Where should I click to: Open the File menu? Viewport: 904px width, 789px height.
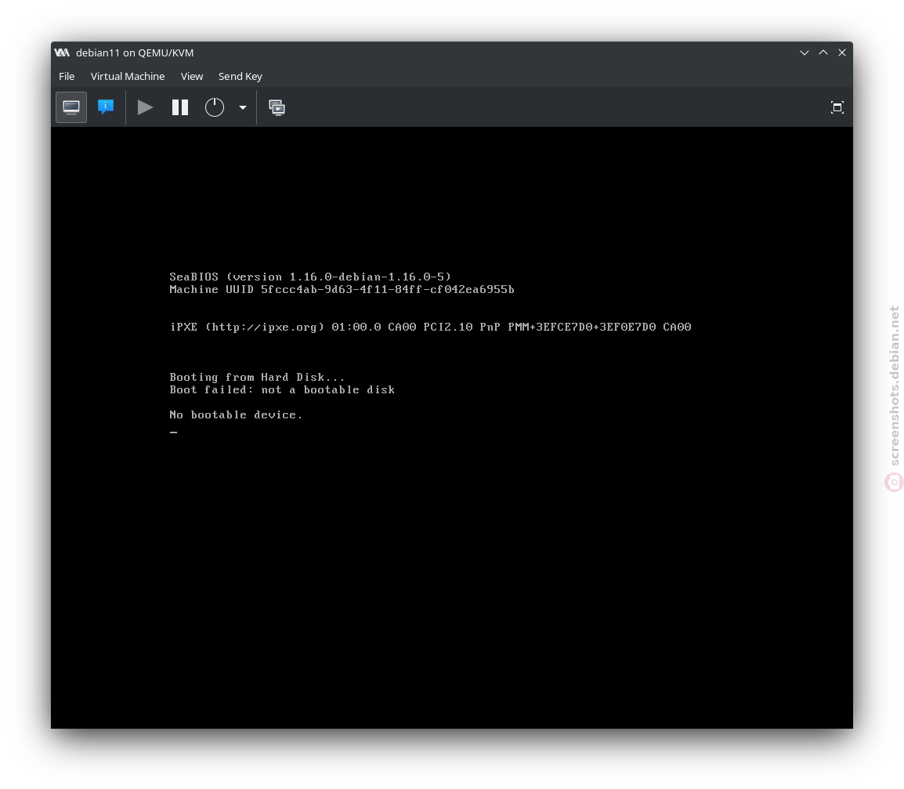pyautogui.click(x=67, y=76)
